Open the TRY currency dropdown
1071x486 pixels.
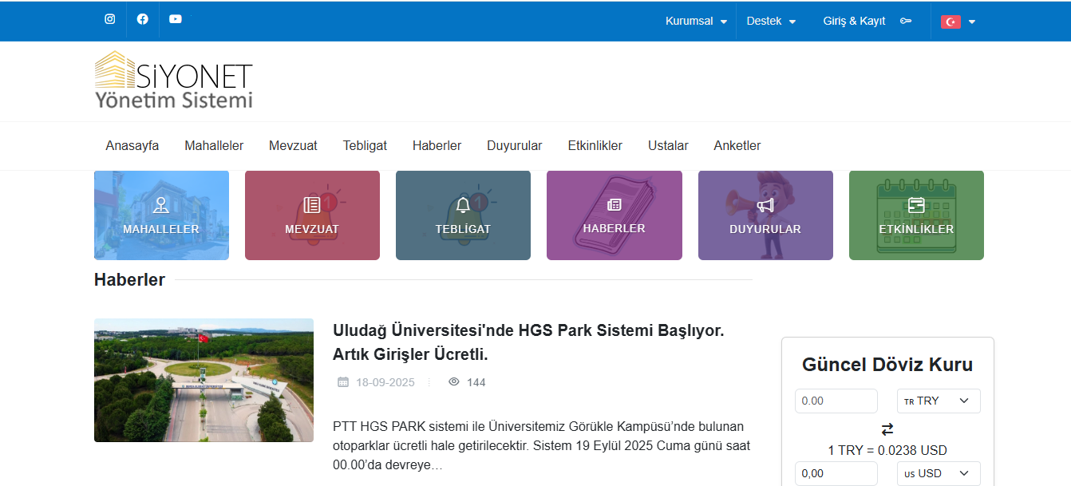click(939, 401)
